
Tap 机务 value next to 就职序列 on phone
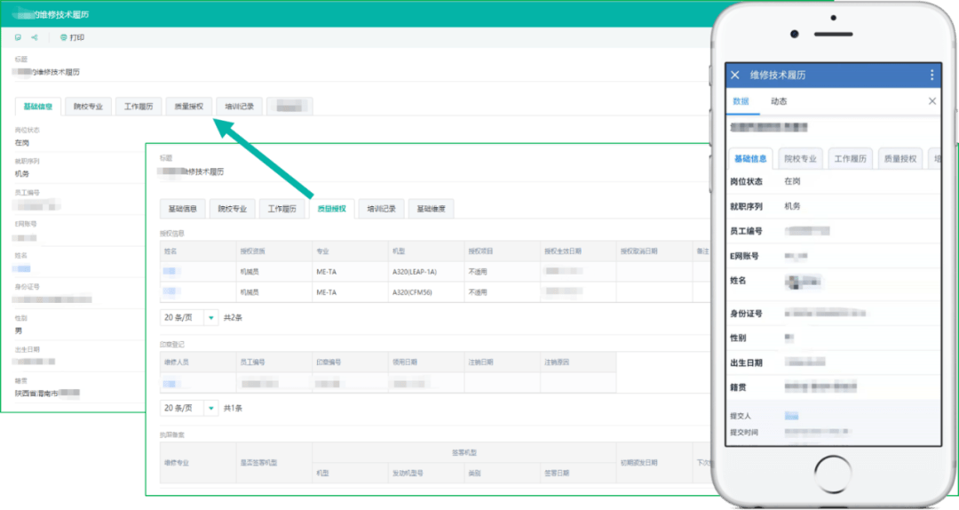point(792,206)
